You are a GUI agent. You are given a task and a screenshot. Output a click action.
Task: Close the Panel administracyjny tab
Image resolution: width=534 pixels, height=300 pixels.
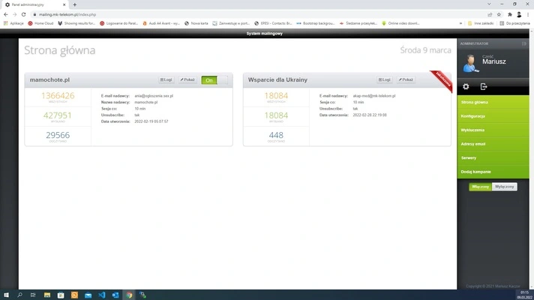64,4
